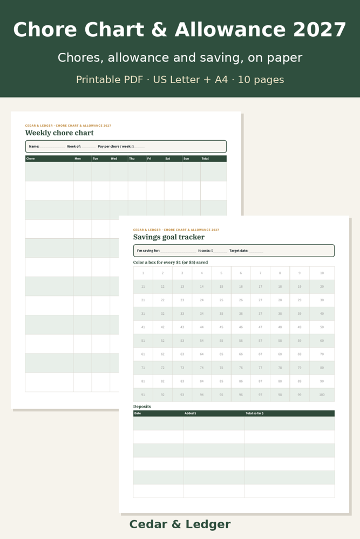Image resolution: width=360 pixels, height=539 pixels.
Task: Click the orange brand line above Weekly chore chart
Action: tap(68, 126)
